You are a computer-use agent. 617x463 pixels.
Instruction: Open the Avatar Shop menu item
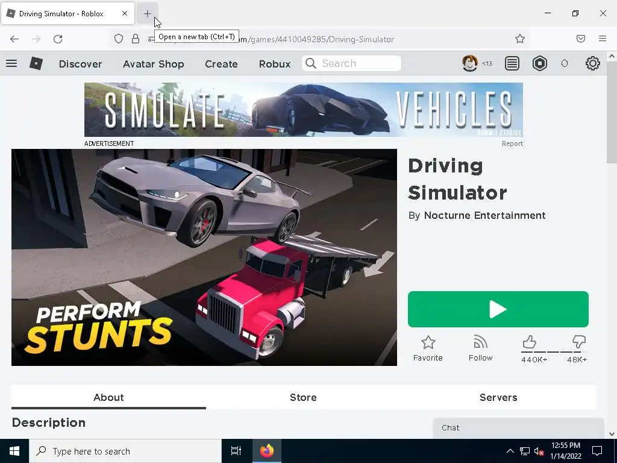(154, 64)
